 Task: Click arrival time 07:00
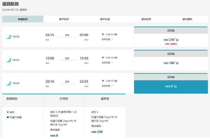click(x=84, y=35)
